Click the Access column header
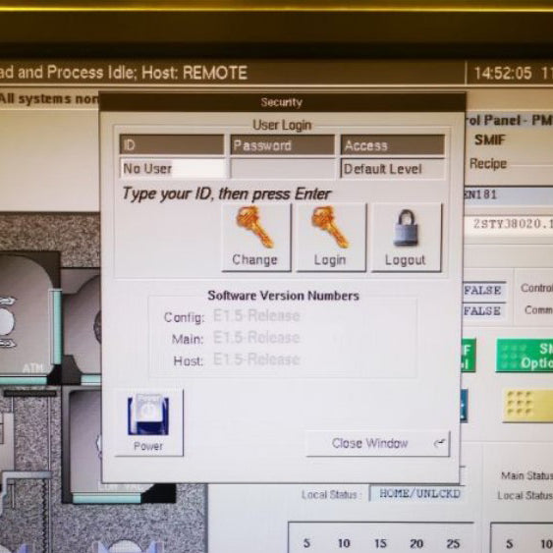 tap(392, 145)
